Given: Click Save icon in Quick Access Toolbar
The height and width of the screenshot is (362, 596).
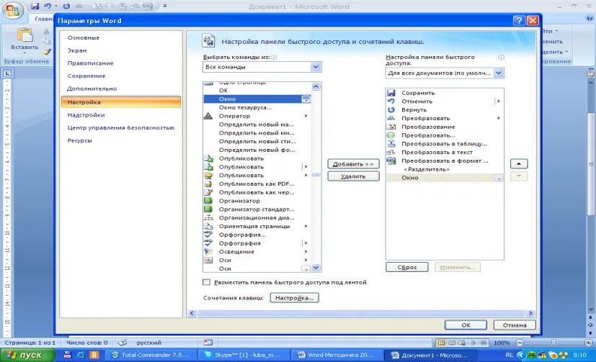Looking at the screenshot, I should 35,6.
